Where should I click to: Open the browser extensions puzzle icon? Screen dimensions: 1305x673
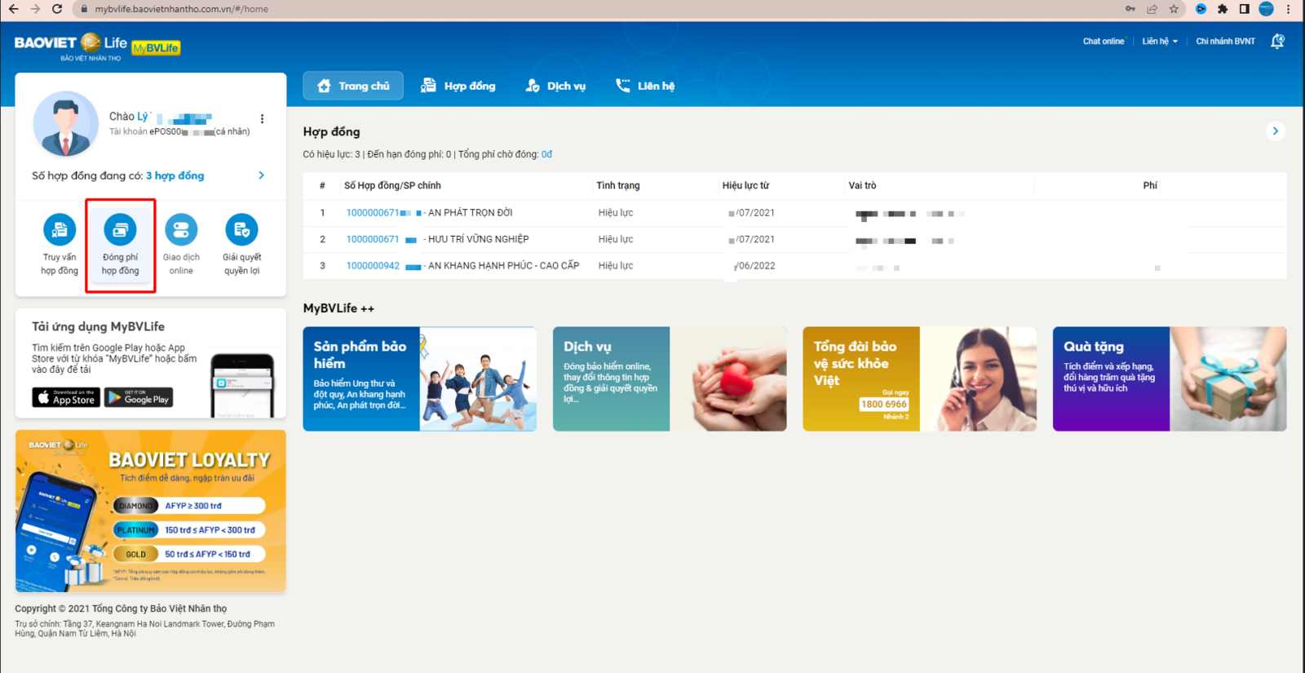point(1222,9)
